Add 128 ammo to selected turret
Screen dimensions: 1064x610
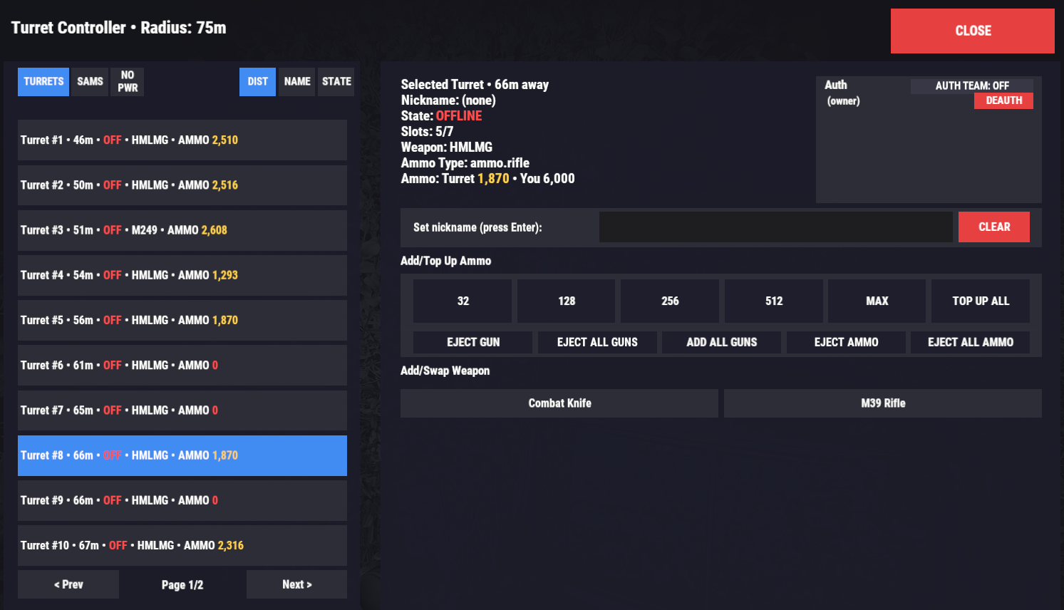(x=567, y=301)
